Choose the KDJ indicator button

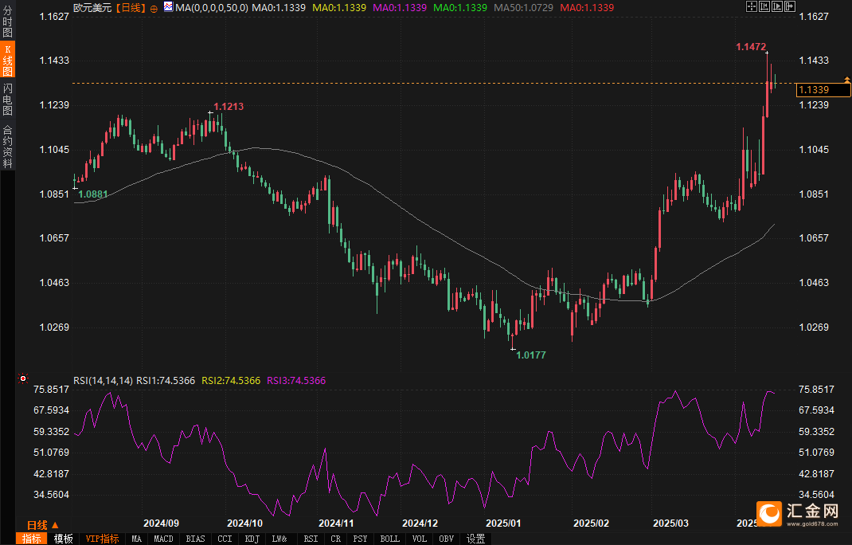[252, 539]
